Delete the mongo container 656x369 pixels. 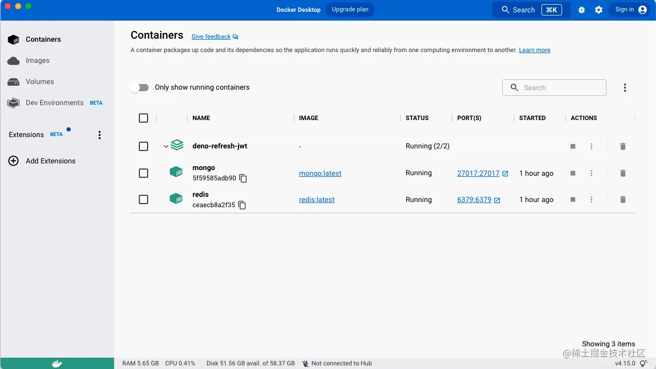point(623,173)
